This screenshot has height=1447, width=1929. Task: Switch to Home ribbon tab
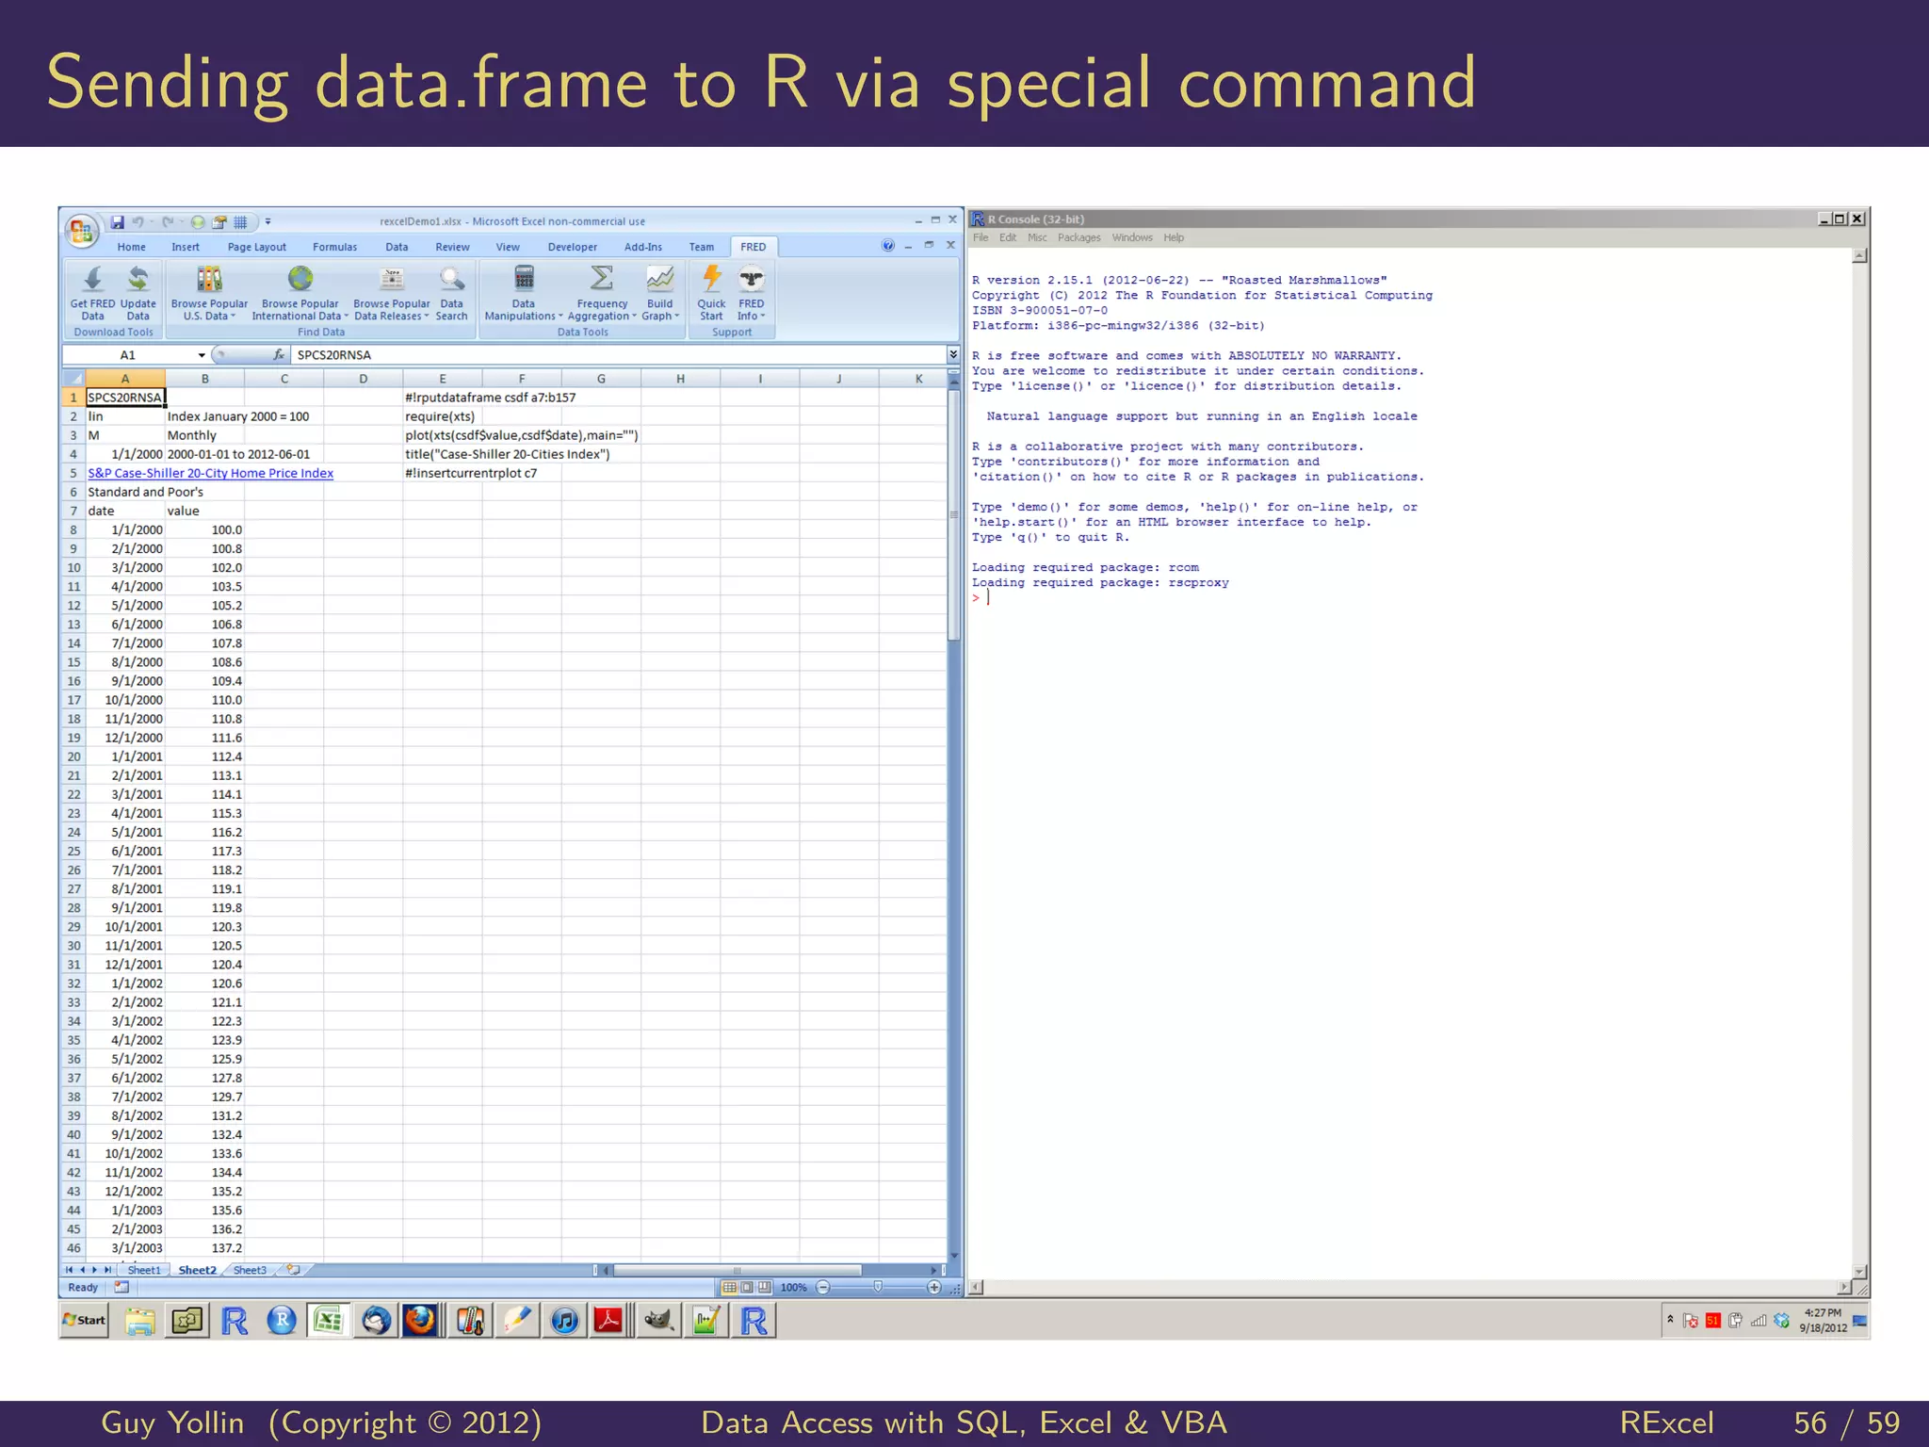click(x=131, y=247)
